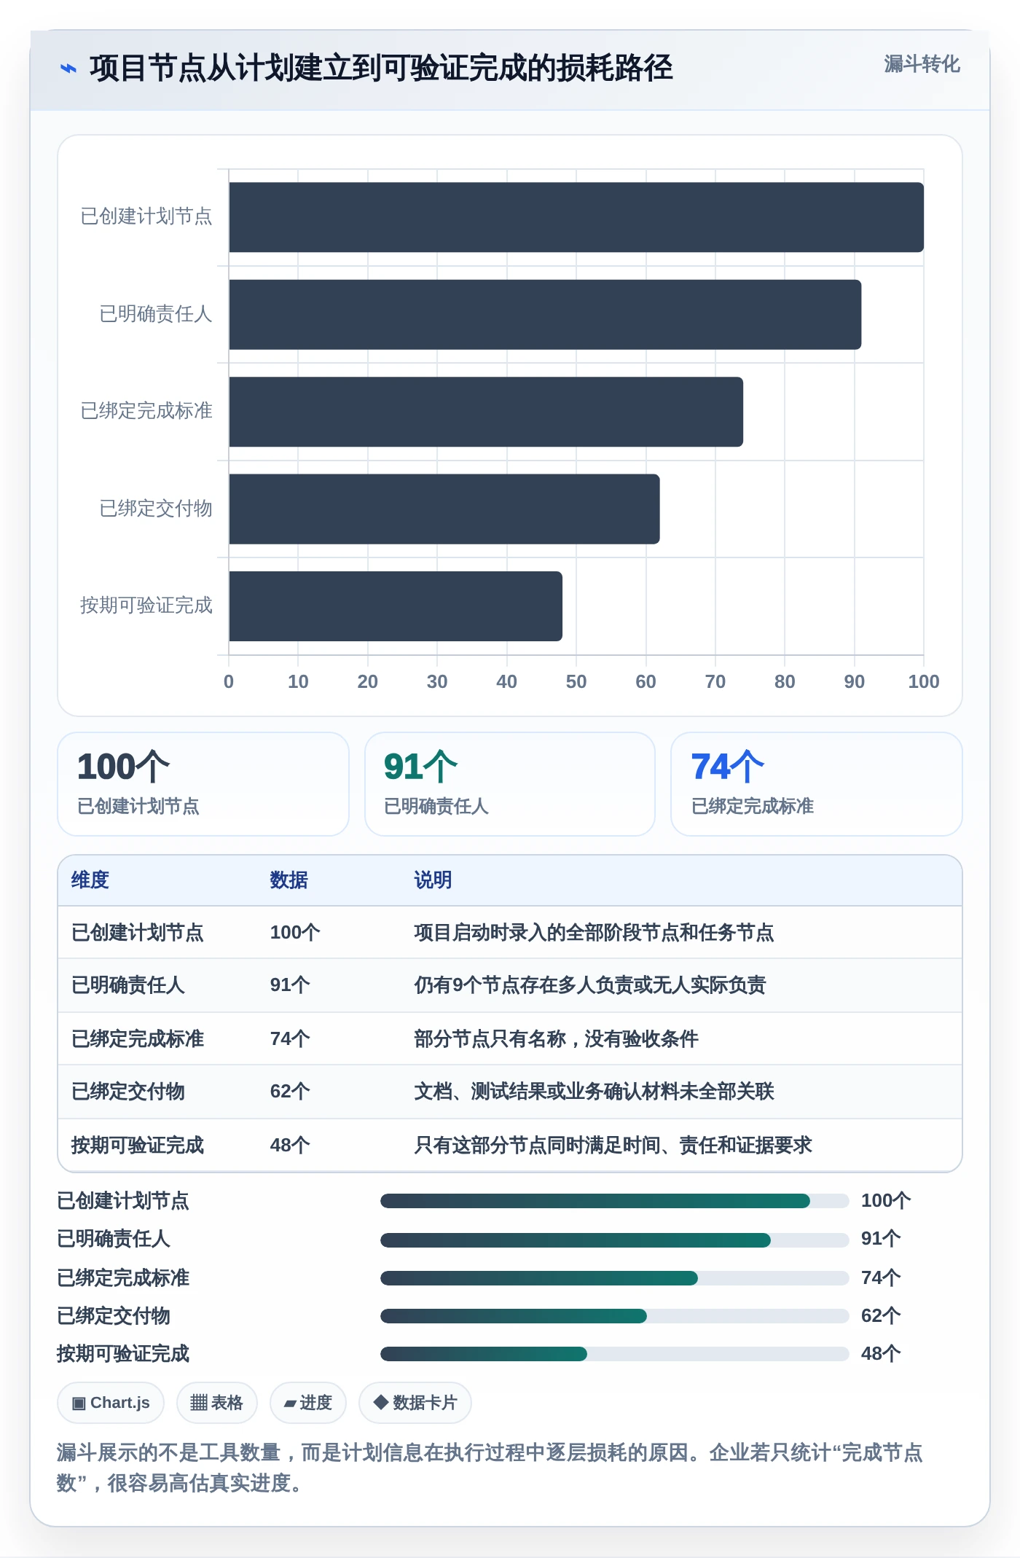Click the 漏斗转化 label in the header

[922, 64]
